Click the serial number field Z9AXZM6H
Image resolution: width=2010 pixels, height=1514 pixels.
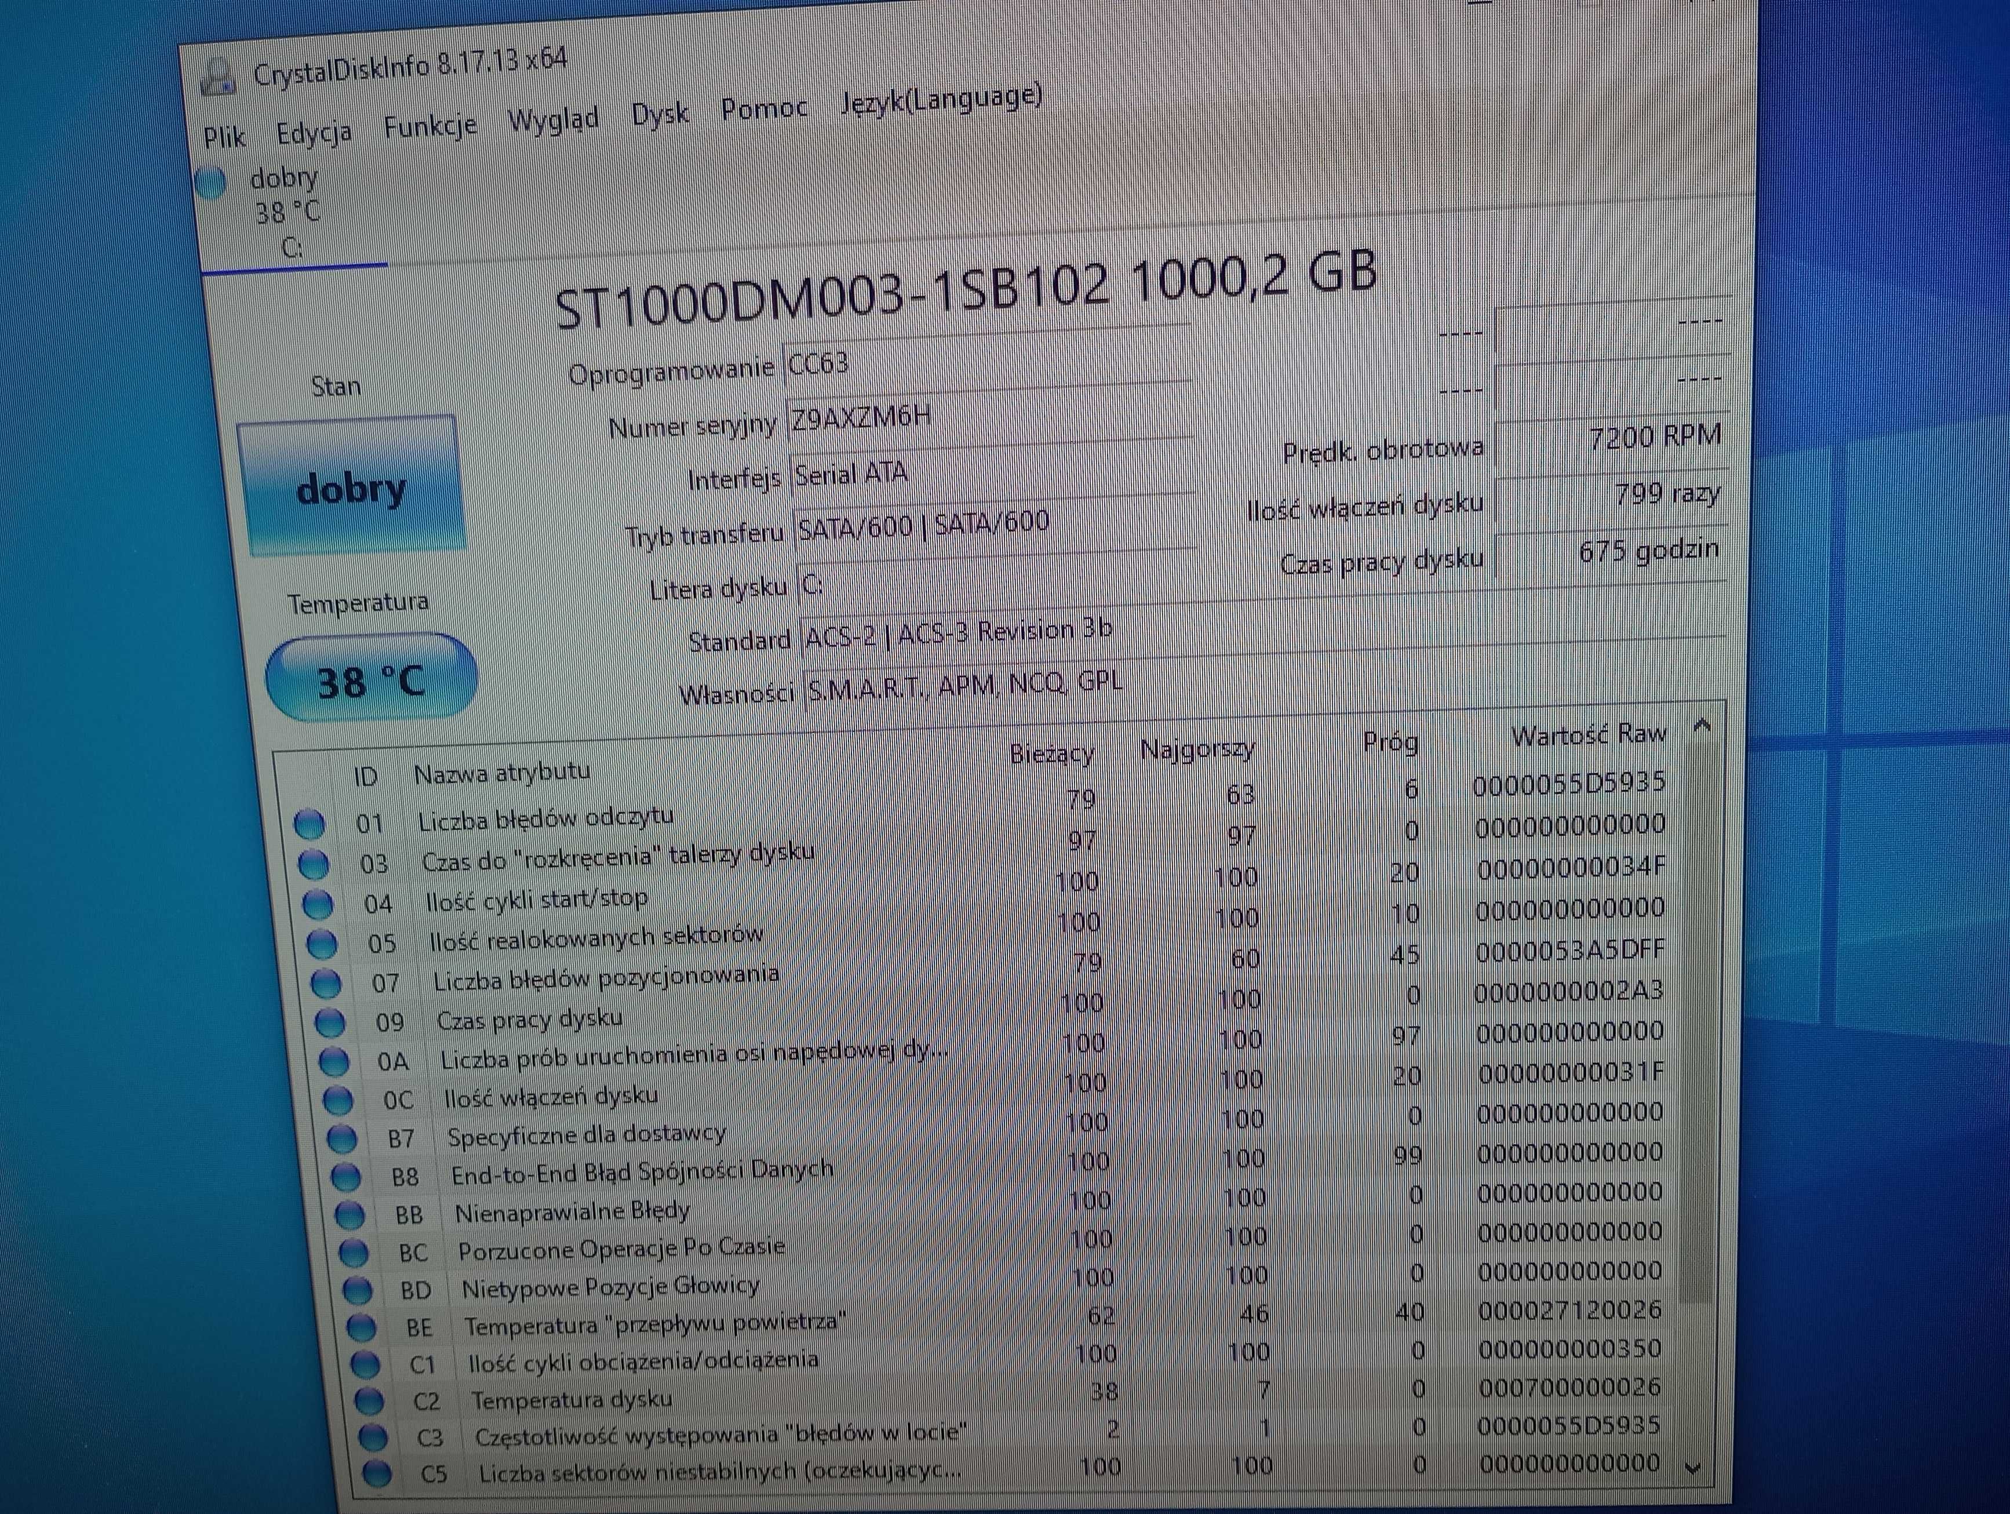click(x=989, y=413)
